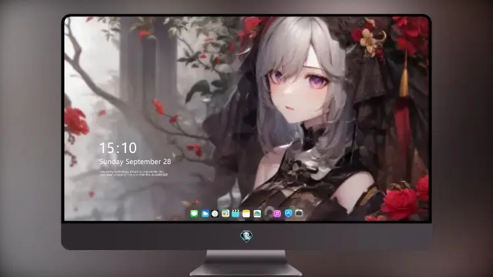This screenshot has width=493, height=277.
Task: Open the Clock app in dock
Action: 215,213
